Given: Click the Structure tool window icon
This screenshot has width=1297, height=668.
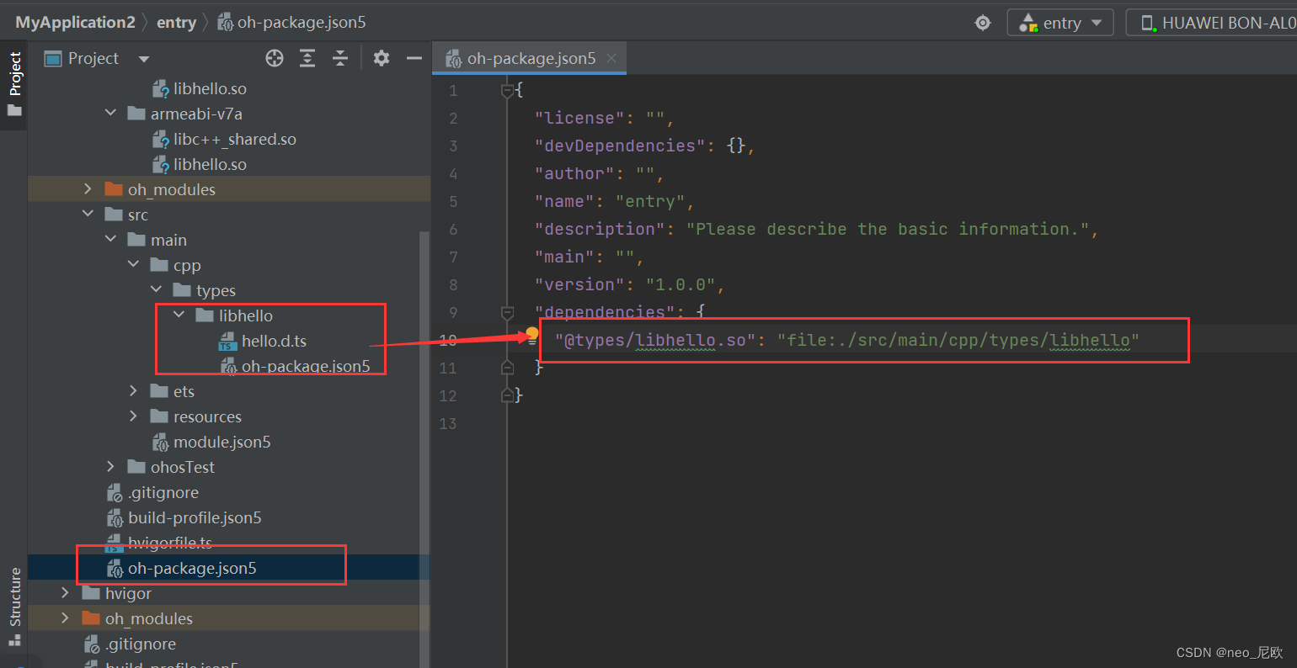Looking at the screenshot, I should [14, 639].
